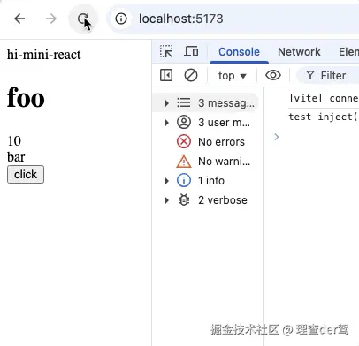This screenshot has height=346, width=359.
Task: Hide the console sidebar panel icon
Action: point(166,75)
